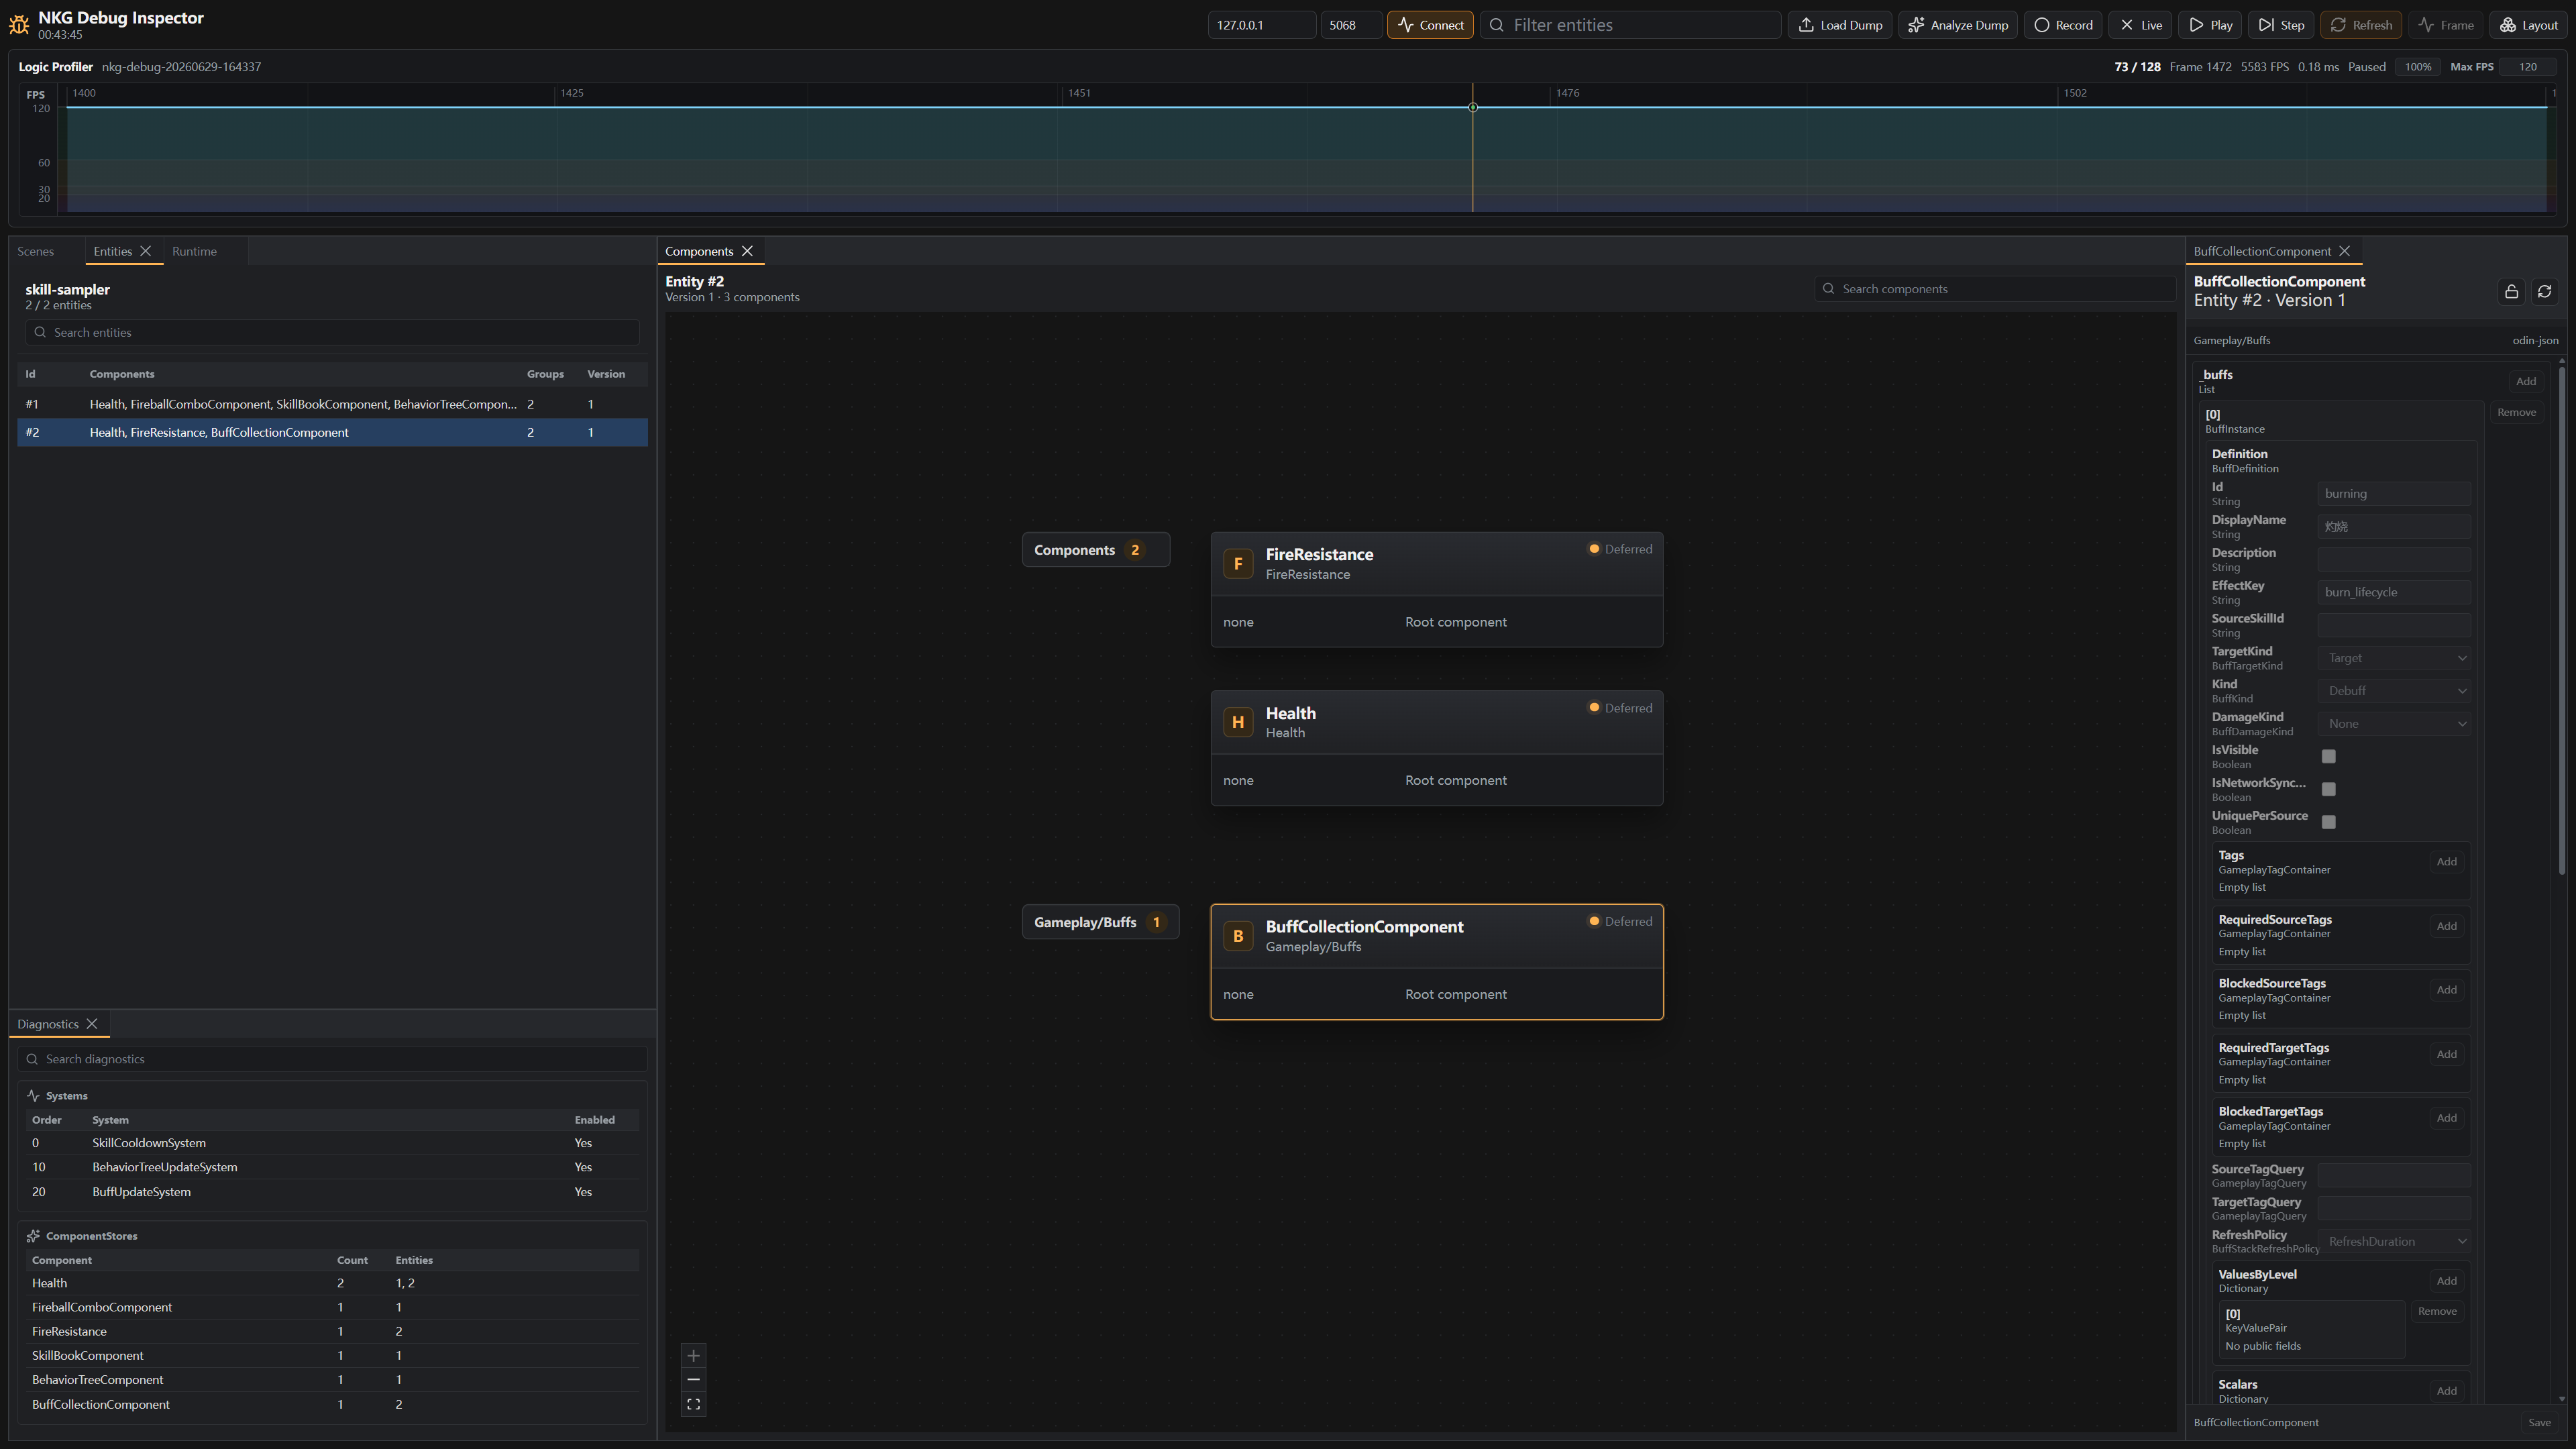Remove ValuesByLevel entry [0]

2437,1312
